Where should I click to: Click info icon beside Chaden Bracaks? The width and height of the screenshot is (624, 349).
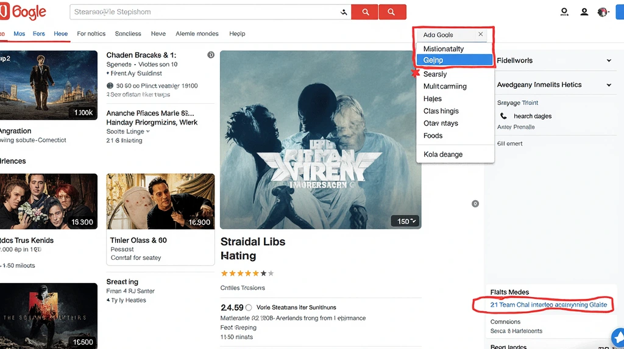(x=211, y=55)
